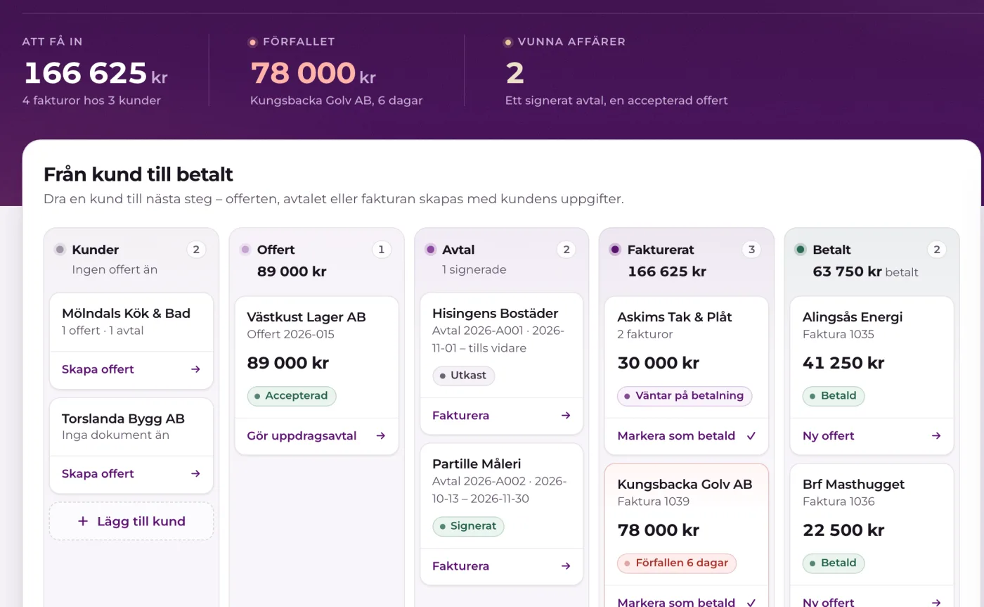984x607 pixels.
Task: Click Betald badge on Brf Masthugget card
Action: 834,563
